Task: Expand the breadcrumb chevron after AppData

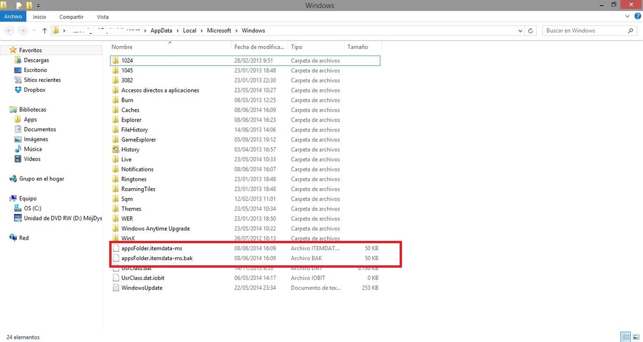Action: 178,31
